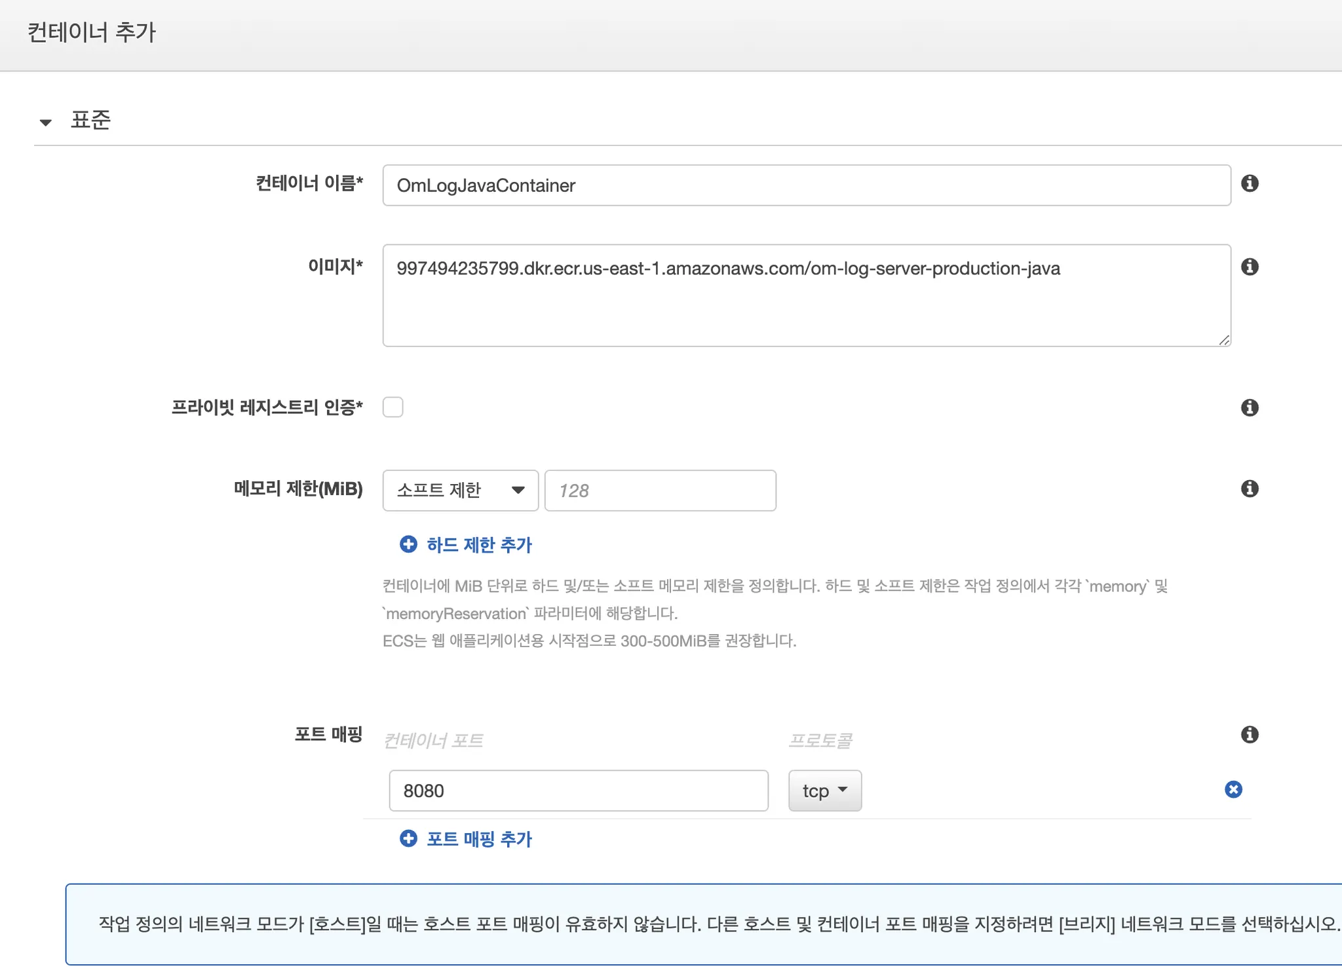Image resolution: width=1342 pixels, height=972 pixels.
Task: Click container port field showing 8080
Action: (x=578, y=791)
